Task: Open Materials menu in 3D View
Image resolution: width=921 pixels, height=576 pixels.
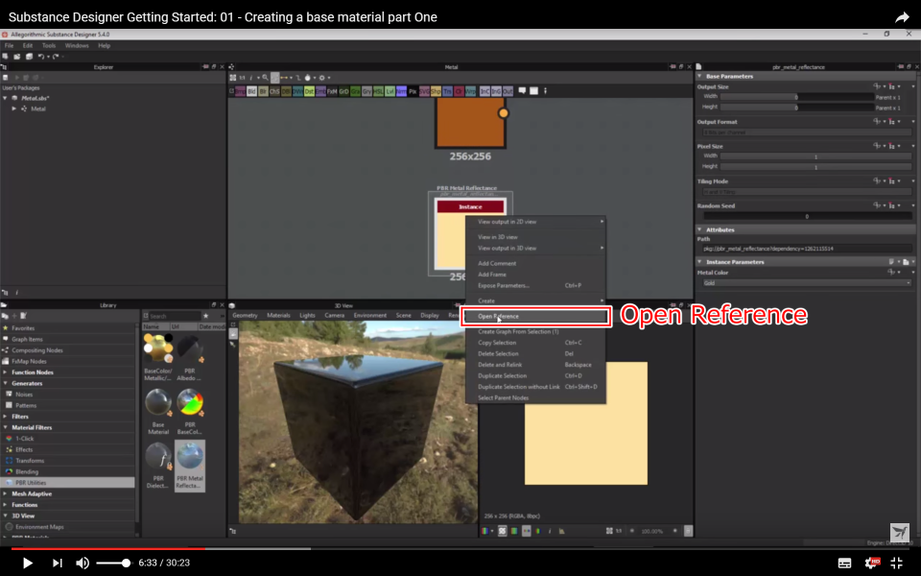Action: 278,316
